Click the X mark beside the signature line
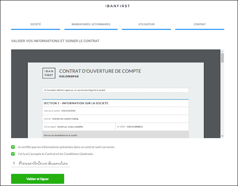The image size is (238, 186). (x=14, y=163)
